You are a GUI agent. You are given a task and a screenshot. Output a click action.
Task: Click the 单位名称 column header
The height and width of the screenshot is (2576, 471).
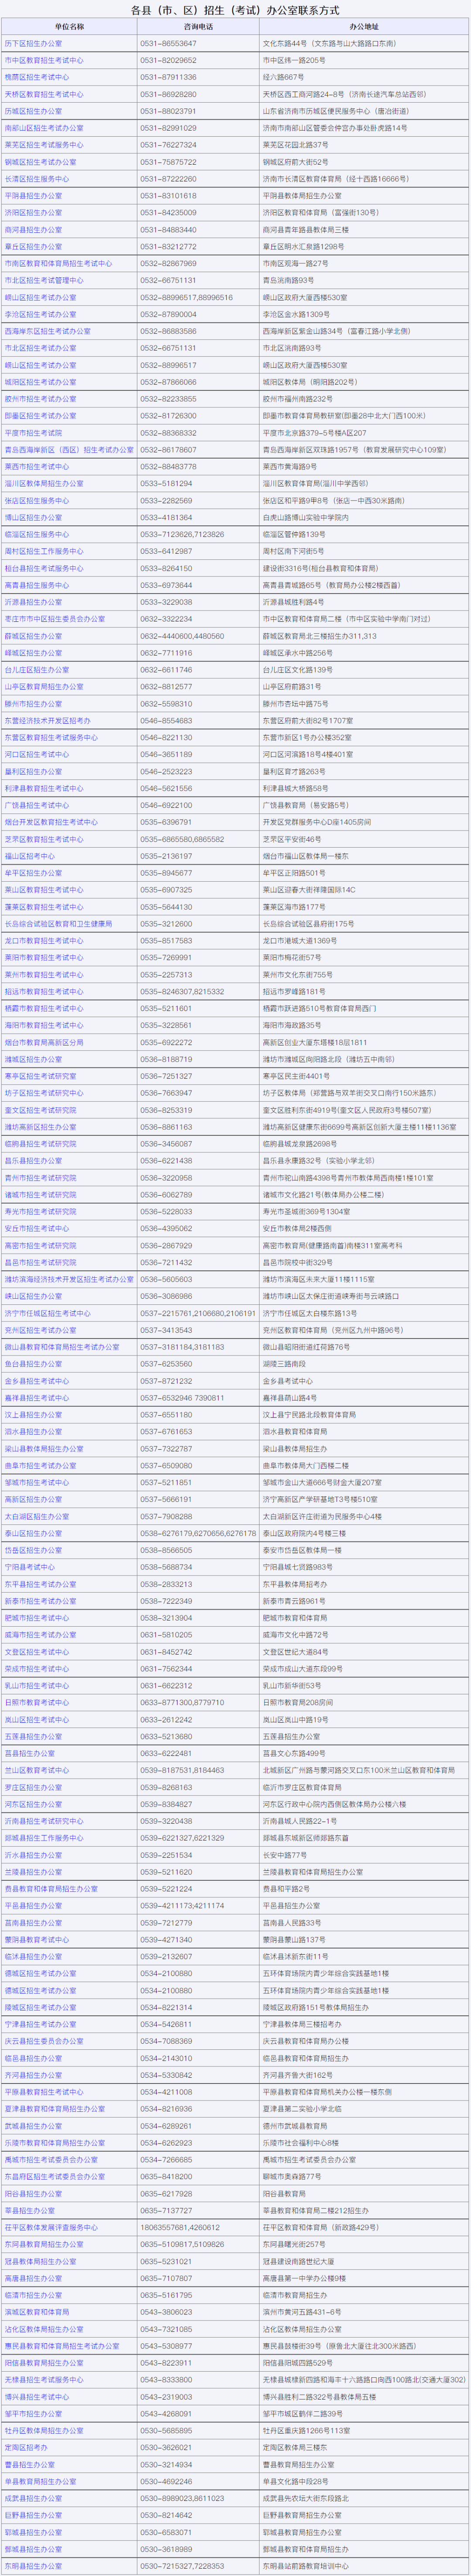pos(70,27)
